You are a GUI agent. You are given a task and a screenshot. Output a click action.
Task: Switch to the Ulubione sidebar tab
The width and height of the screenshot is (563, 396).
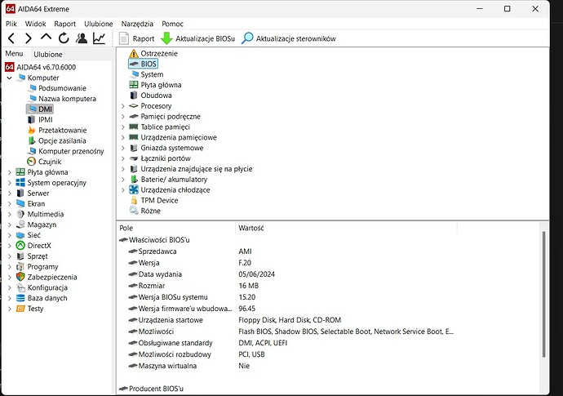coord(48,54)
